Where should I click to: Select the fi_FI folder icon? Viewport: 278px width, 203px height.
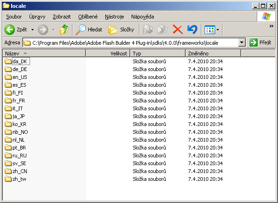tap(8, 92)
